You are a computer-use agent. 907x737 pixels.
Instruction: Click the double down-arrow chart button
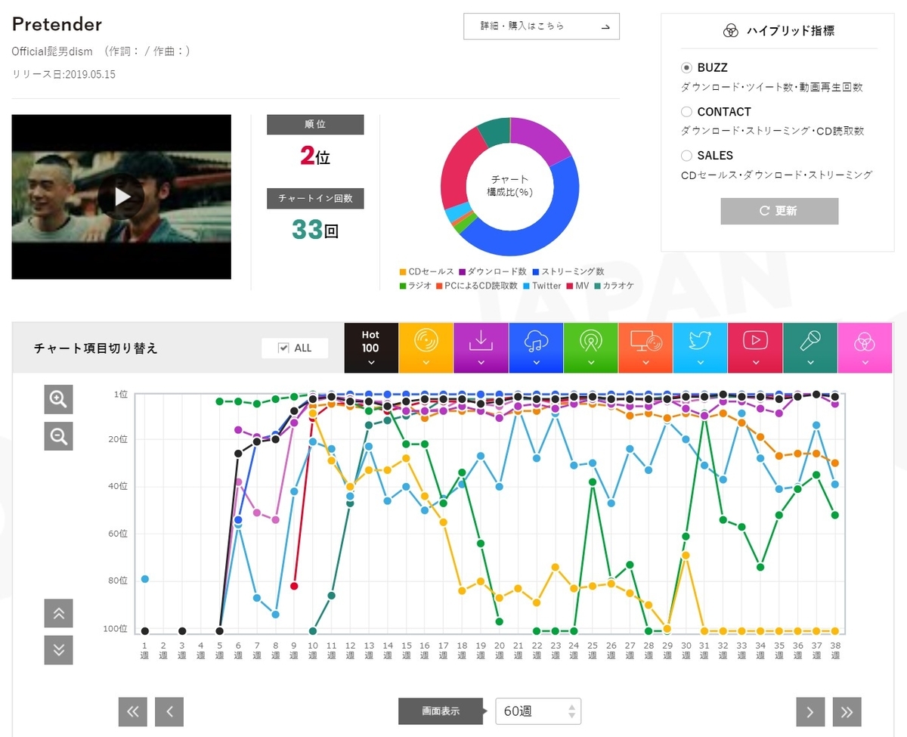(x=58, y=650)
